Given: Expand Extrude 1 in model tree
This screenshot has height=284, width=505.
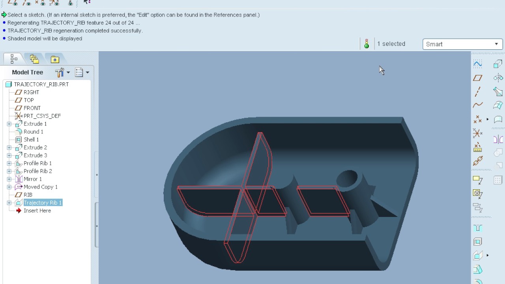Looking at the screenshot, I should (9, 124).
